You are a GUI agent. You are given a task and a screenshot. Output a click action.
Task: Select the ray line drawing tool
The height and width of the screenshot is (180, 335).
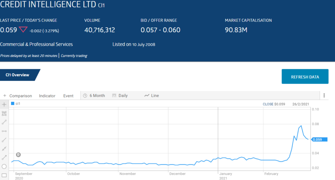[x=4, y=140]
